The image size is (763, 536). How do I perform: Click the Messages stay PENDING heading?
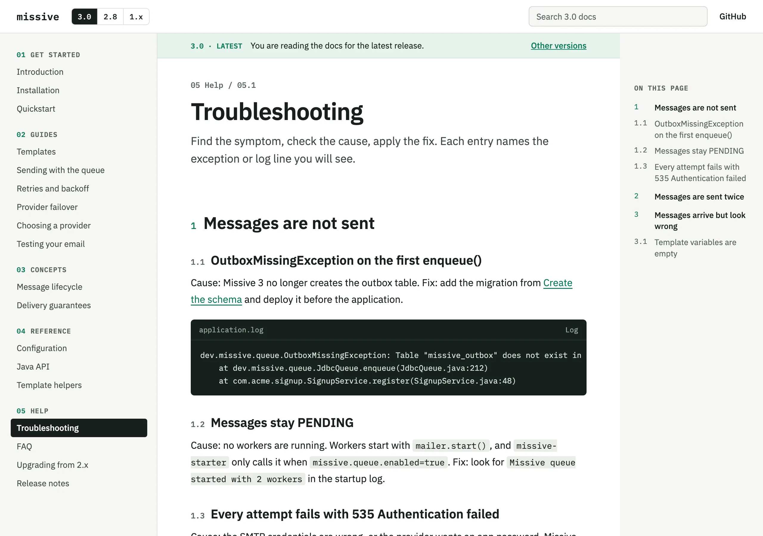[x=282, y=423]
